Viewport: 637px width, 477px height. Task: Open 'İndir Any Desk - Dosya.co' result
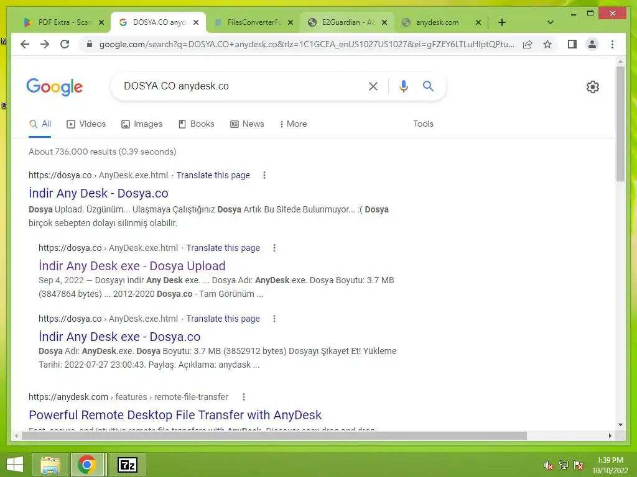(98, 193)
